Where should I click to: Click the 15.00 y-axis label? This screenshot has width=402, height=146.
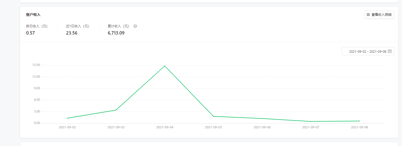(x=36, y=65)
